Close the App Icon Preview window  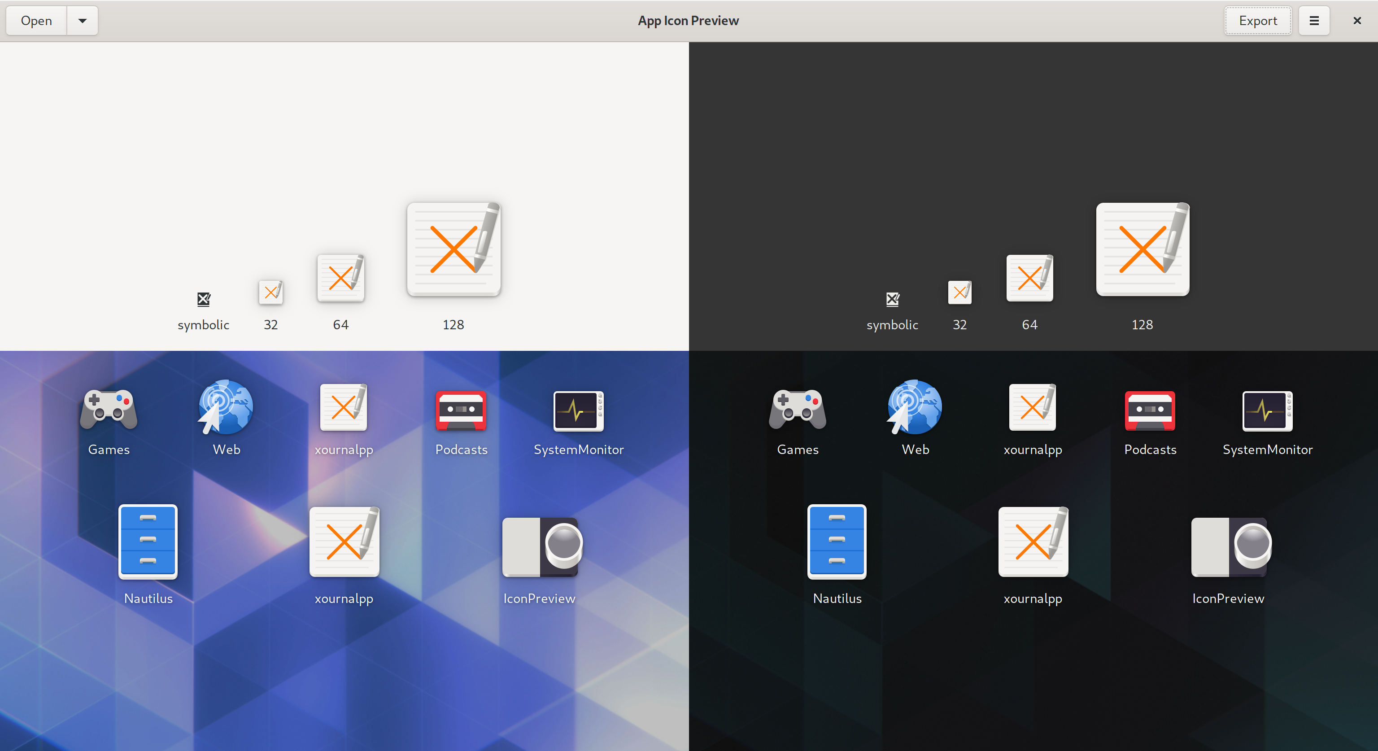coord(1356,21)
